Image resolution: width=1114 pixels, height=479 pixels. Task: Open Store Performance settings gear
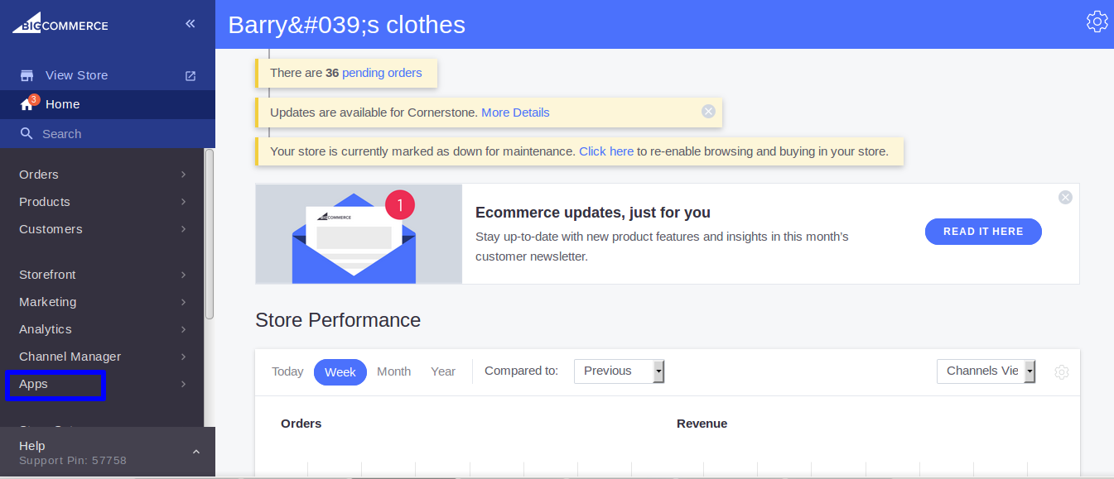point(1062,372)
